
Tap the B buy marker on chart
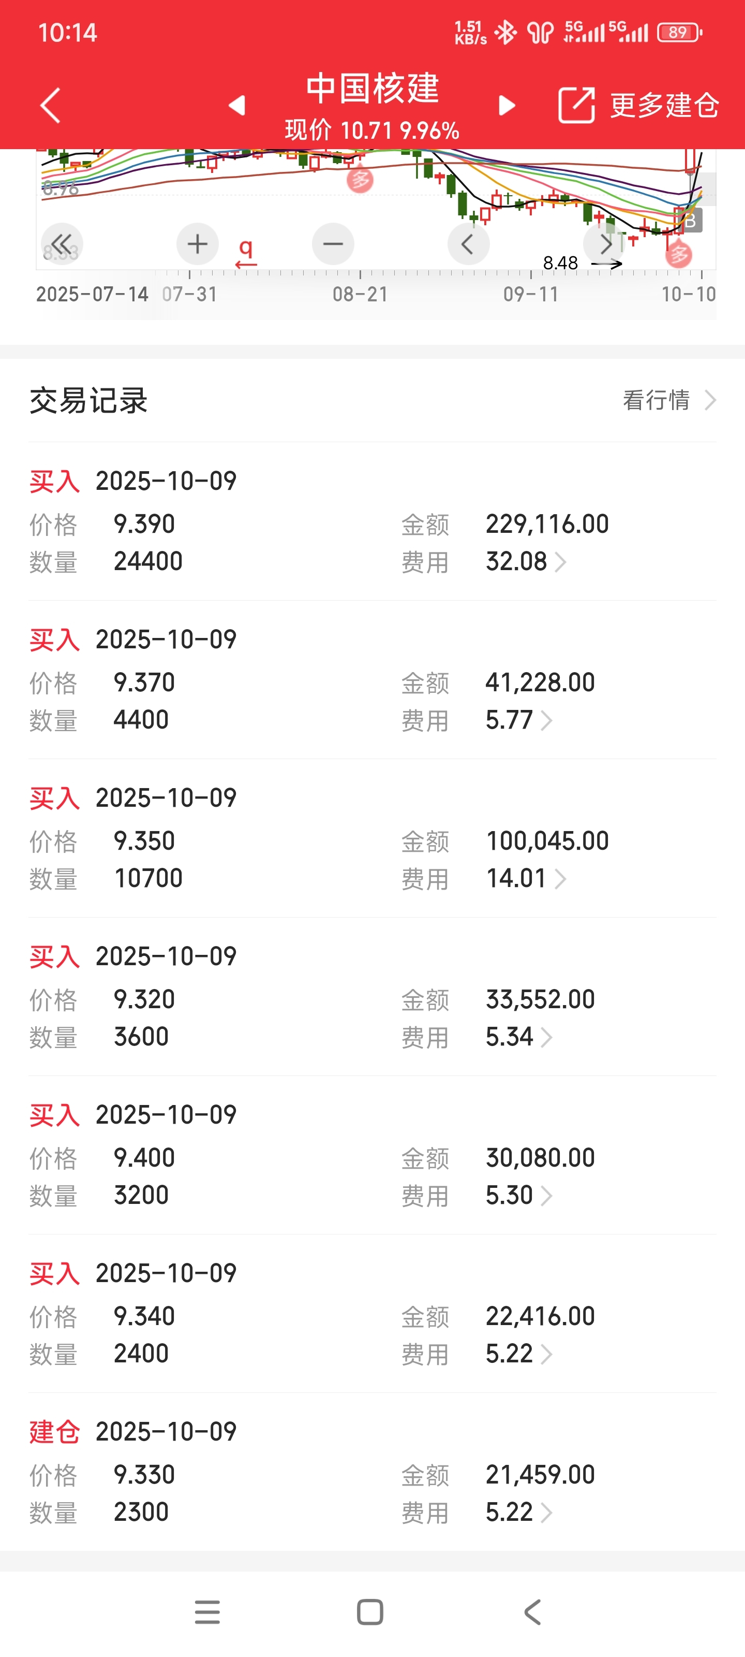pyautogui.click(x=690, y=221)
